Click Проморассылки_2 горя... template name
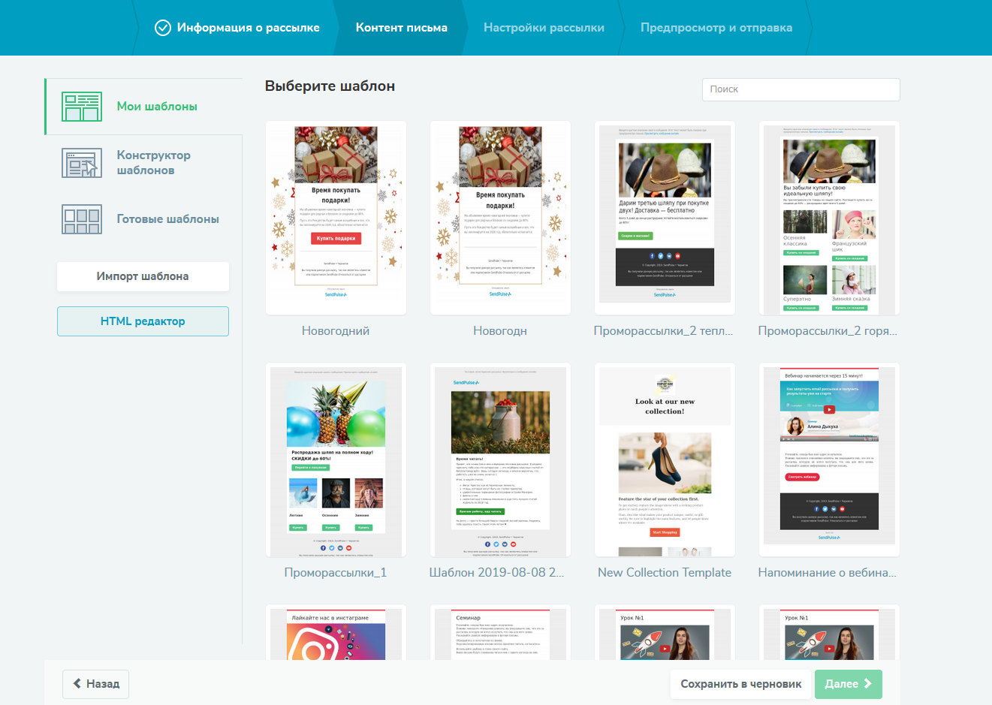 (828, 331)
